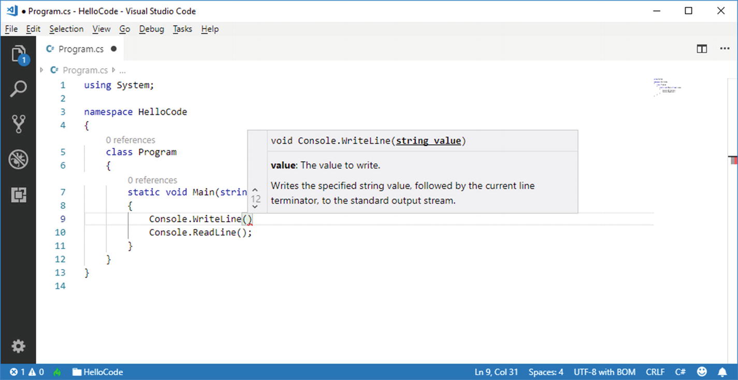Open the Search view icon
738x380 pixels.
coord(18,89)
